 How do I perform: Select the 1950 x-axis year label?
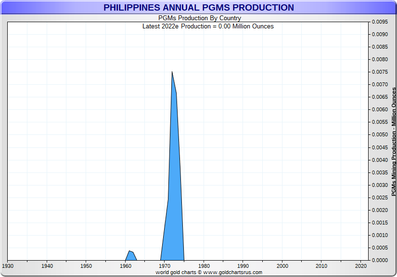[86, 266]
